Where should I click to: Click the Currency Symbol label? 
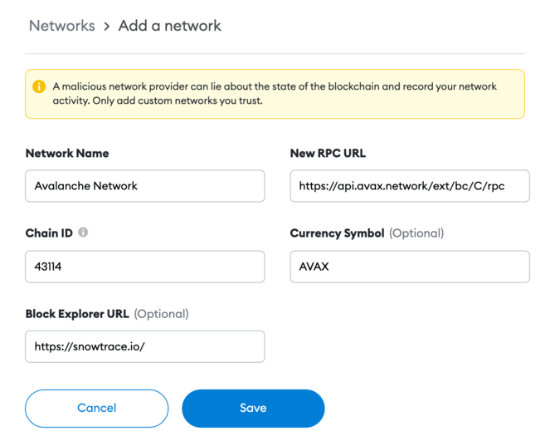click(337, 233)
